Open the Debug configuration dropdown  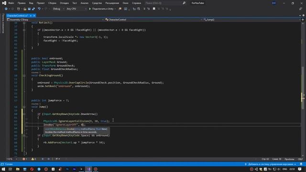58,9
